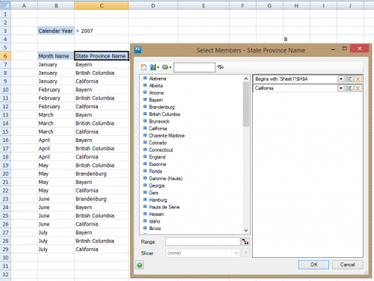Click the member search text field
374x281 pixels.
194,67
